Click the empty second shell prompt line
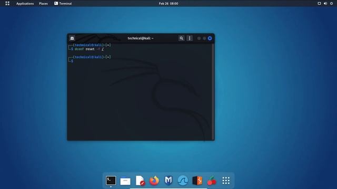Image resolution: width=337 pixels, height=189 pixels. [x=72, y=61]
